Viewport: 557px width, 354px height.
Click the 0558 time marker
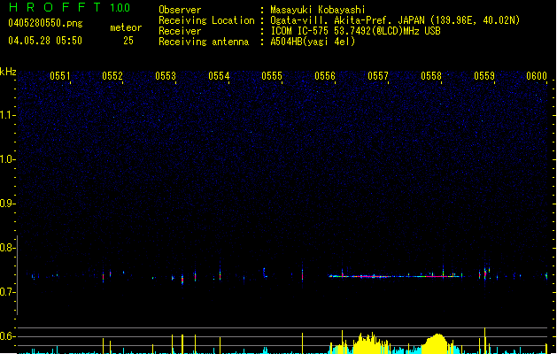pyautogui.click(x=431, y=76)
